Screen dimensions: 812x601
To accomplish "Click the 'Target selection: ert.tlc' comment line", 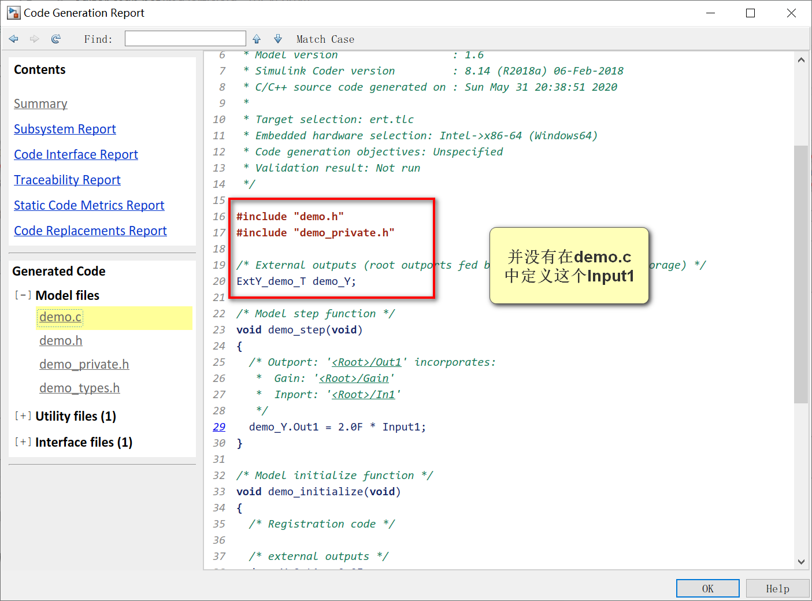I will click(329, 120).
